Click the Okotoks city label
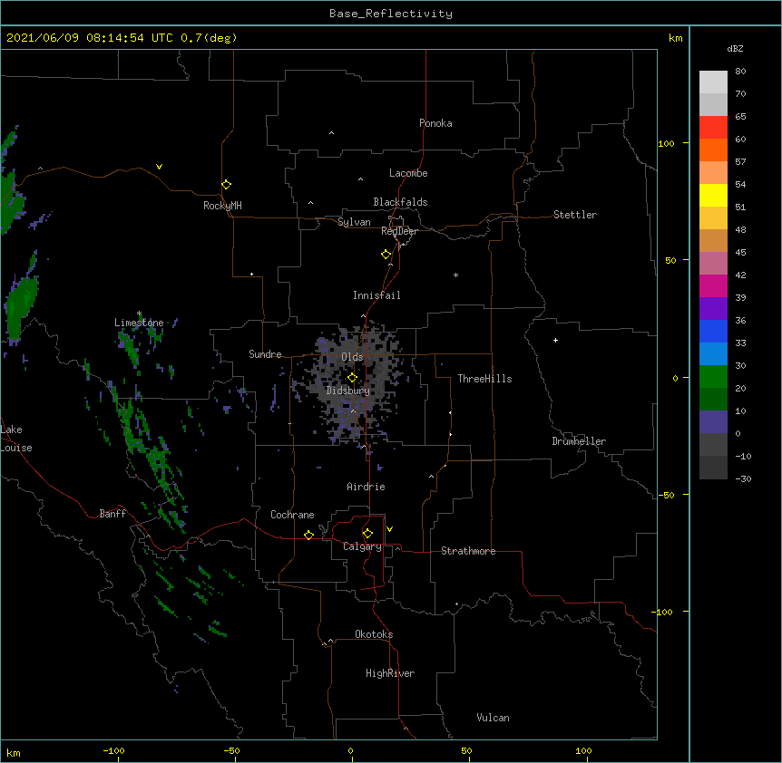782x763 pixels. coord(374,634)
